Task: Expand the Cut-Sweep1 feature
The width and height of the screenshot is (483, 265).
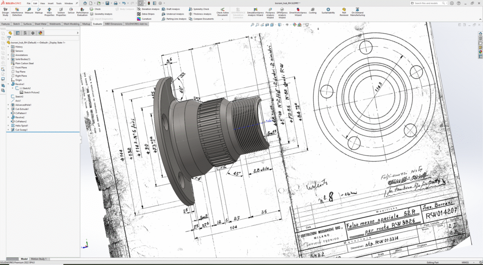Action: click(8, 130)
